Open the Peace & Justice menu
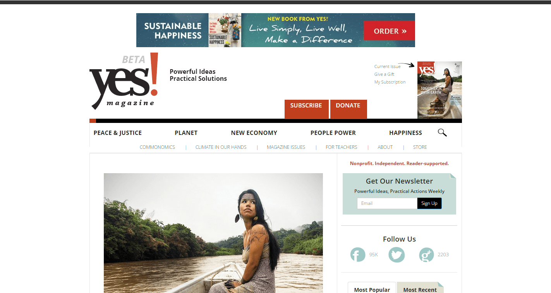 coord(118,133)
